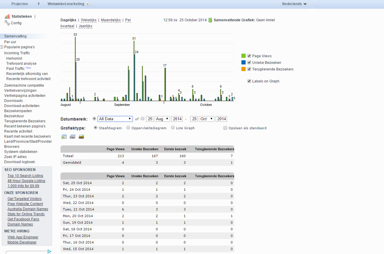Screen dimensions: 384x254
Task: Click the green Page Views swatch
Action: (x=244, y=56)
